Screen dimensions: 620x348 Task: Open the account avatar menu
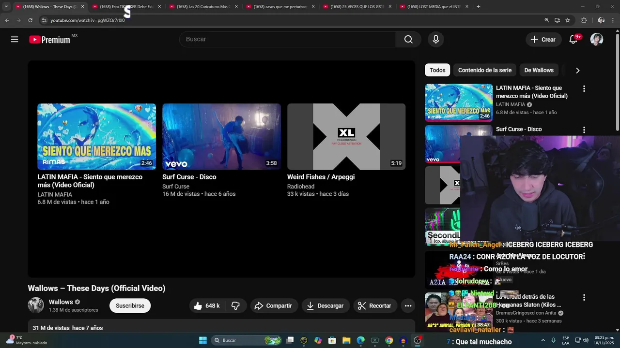[x=597, y=40]
